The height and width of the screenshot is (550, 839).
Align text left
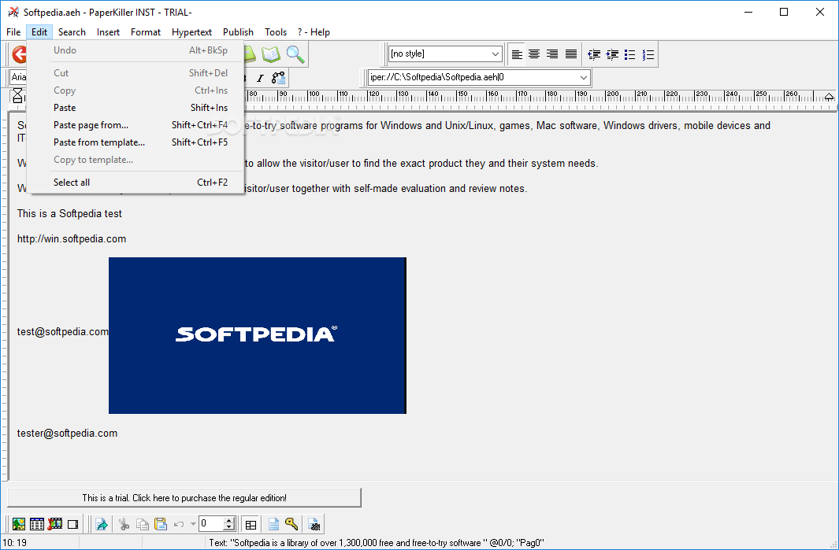pyautogui.click(x=517, y=54)
